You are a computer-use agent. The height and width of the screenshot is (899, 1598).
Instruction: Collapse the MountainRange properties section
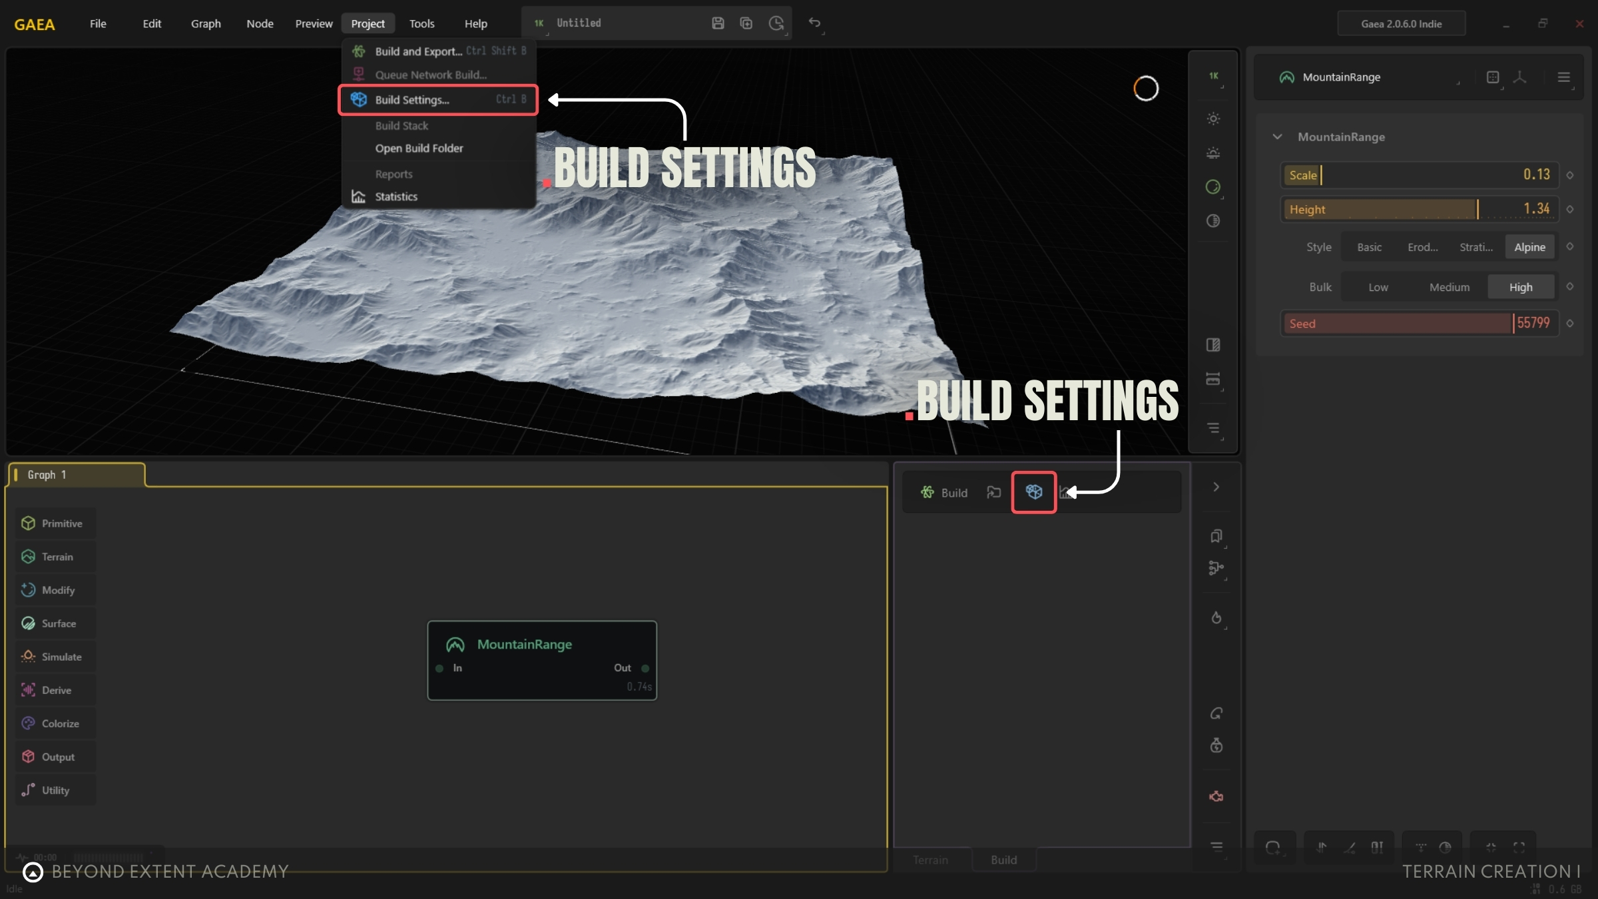tap(1277, 137)
